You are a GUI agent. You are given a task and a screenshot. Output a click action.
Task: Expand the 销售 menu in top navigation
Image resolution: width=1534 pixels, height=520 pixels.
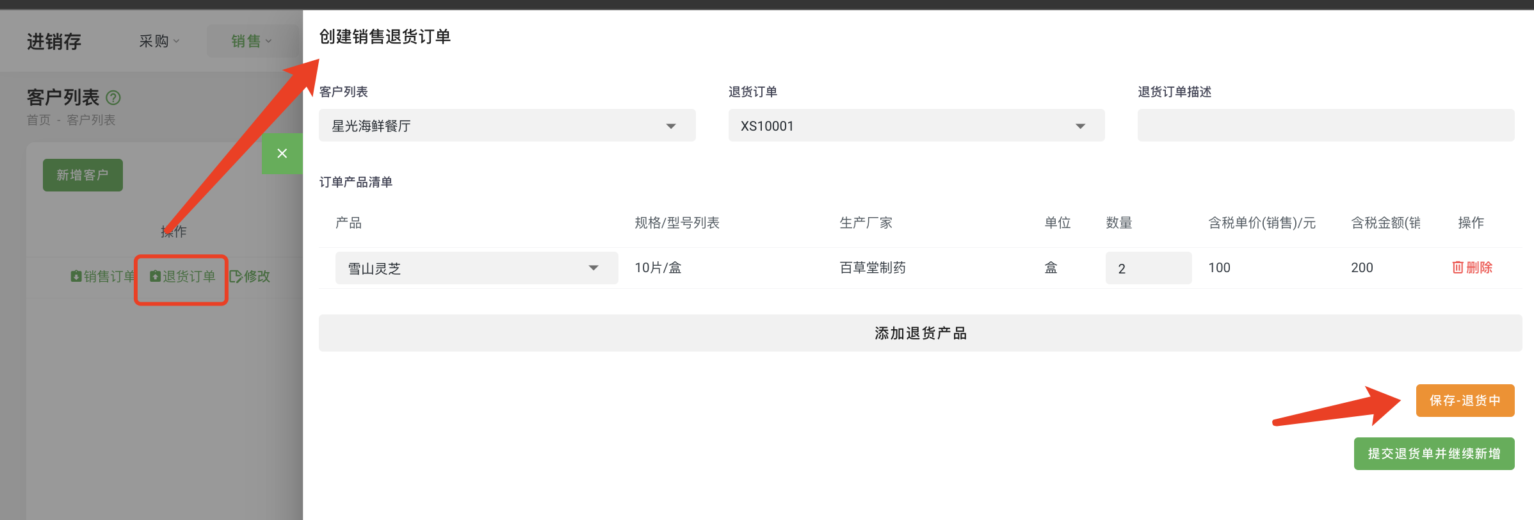tap(251, 41)
